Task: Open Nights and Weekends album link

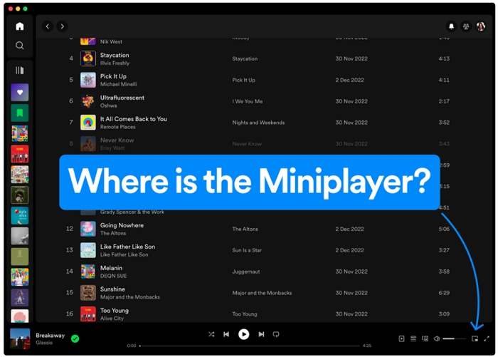Action: click(x=258, y=123)
